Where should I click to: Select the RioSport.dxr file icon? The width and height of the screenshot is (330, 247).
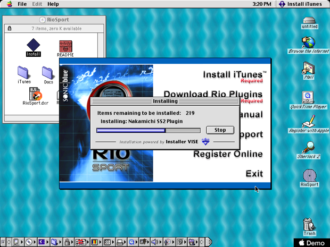[35, 96]
